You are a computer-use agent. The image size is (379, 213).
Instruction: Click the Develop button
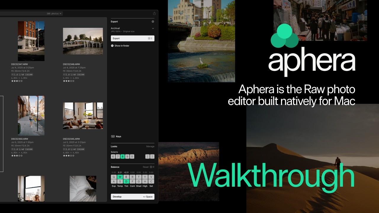pos(133,197)
